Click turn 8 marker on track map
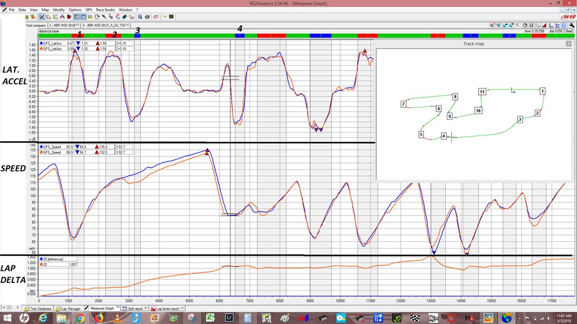 click(455, 97)
